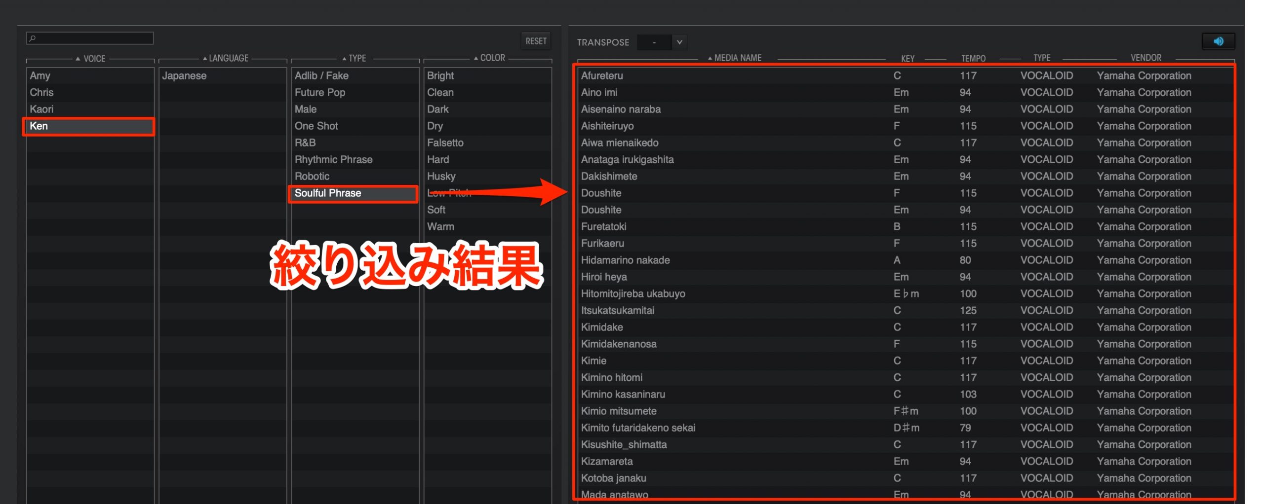Select the Ken voice
This screenshot has width=1264, height=504.
click(x=90, y=126)
